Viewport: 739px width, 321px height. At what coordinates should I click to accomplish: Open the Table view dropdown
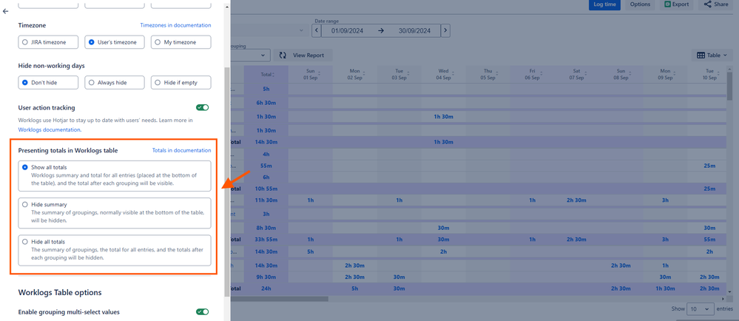coord(712,55)
